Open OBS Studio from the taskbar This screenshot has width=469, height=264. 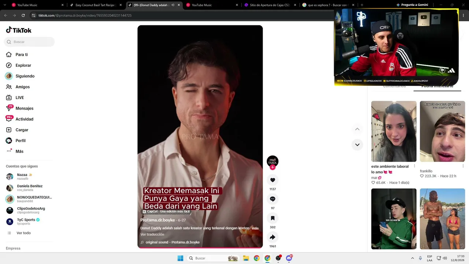pyautogui.click(x=278, y=258)
